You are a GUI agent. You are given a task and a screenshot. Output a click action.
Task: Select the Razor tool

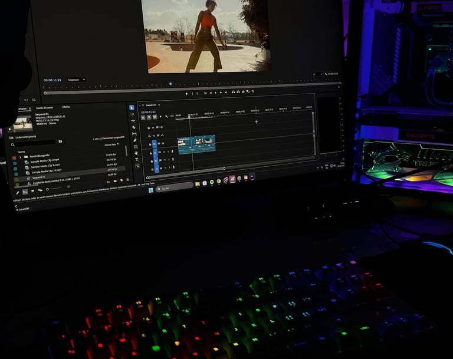click(133, 127)
